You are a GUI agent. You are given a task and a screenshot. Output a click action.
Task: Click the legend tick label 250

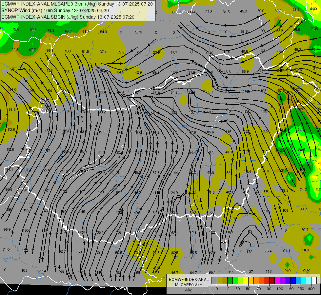pos(301,289)
